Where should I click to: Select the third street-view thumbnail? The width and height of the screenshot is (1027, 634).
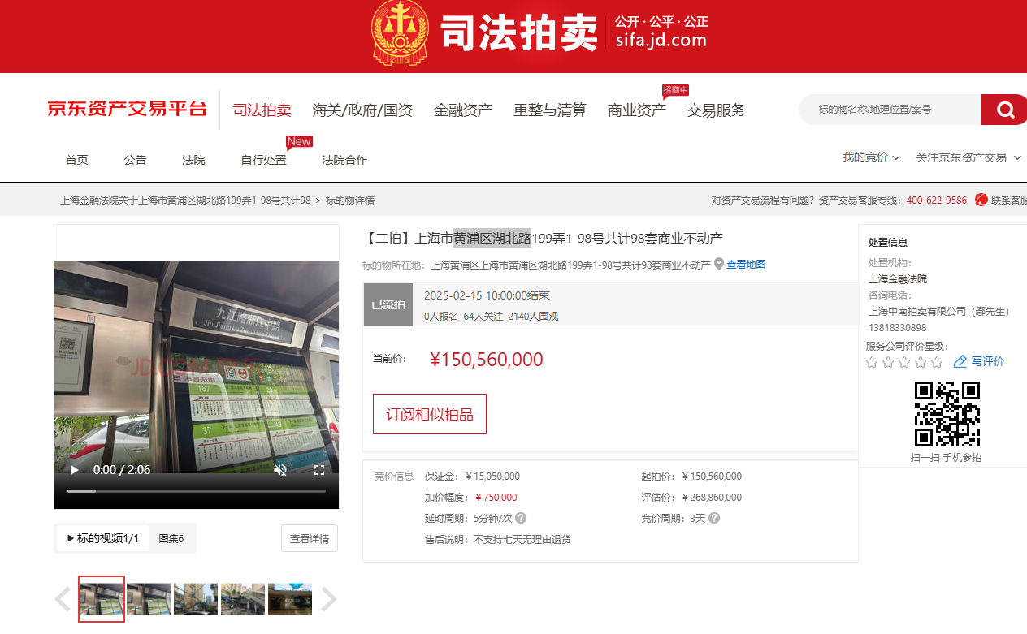coord(196,599)
